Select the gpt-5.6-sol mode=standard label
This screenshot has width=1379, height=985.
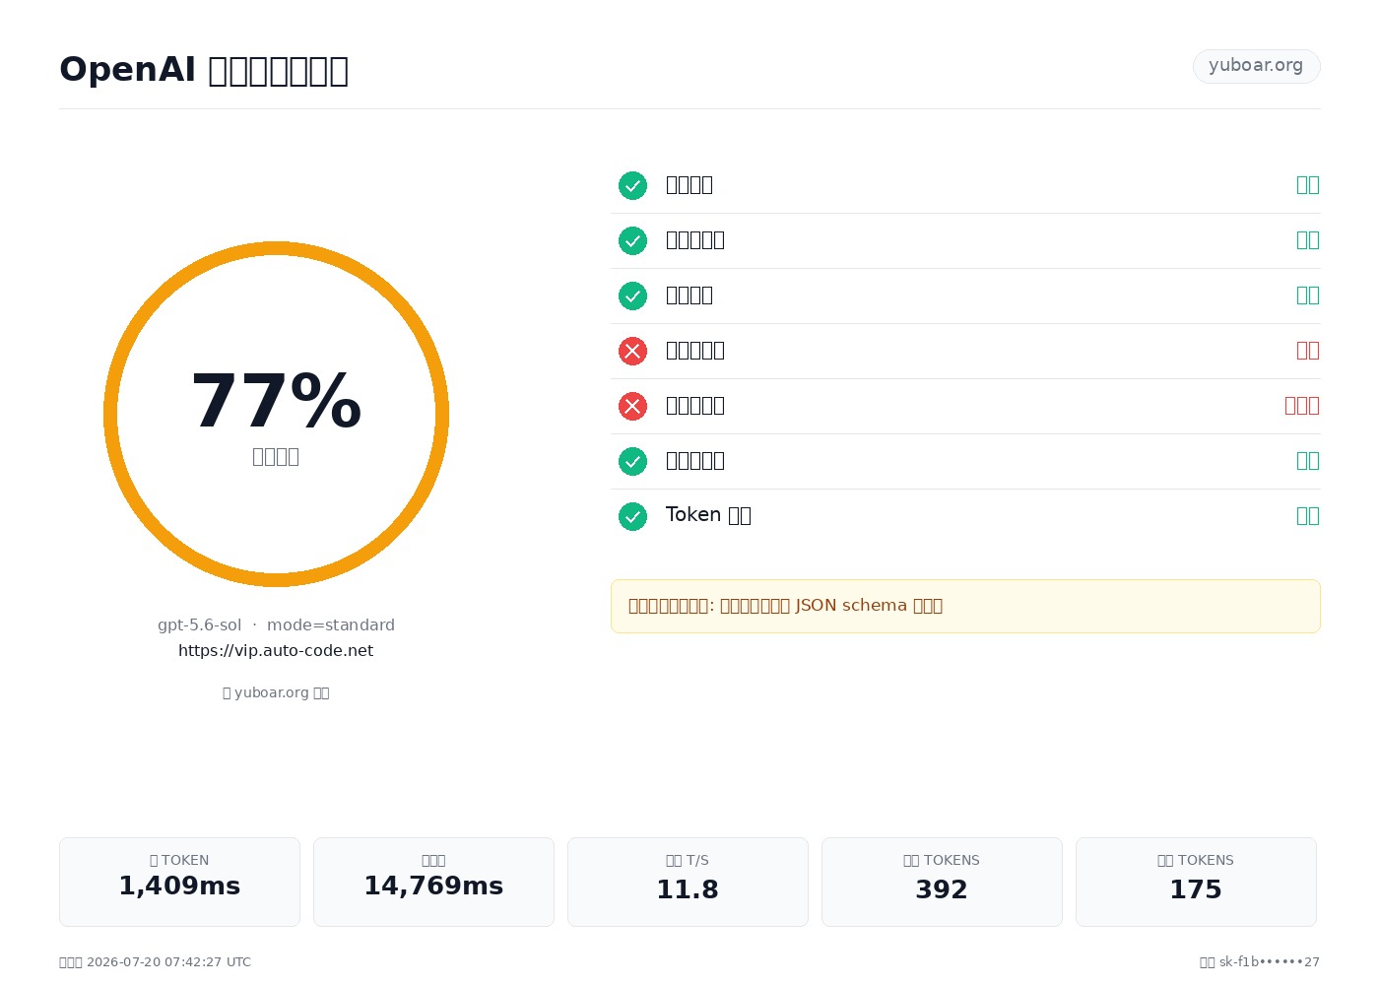point(276,625)
